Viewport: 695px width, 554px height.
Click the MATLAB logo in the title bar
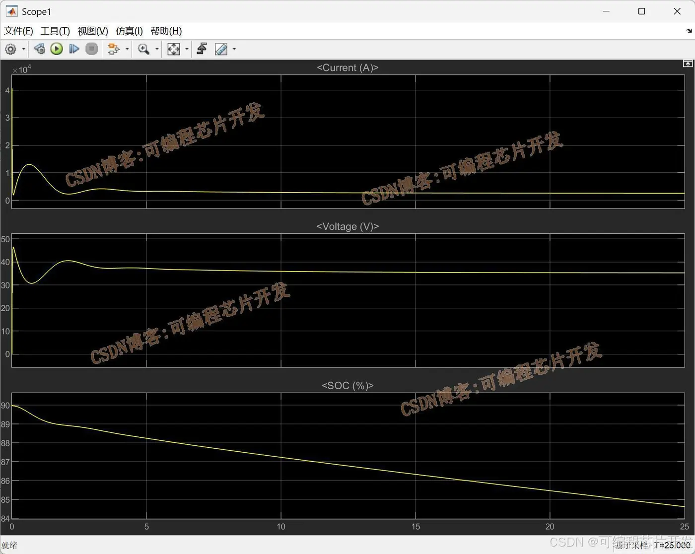click(11, 11)
